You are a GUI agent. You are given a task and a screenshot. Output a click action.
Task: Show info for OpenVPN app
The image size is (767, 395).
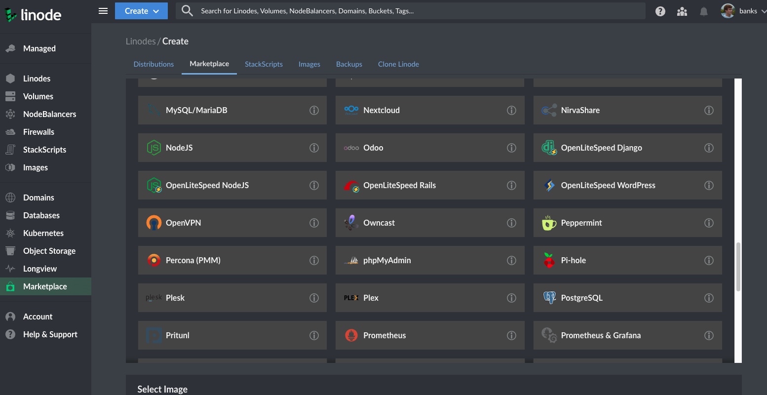(x=314, y=223)
